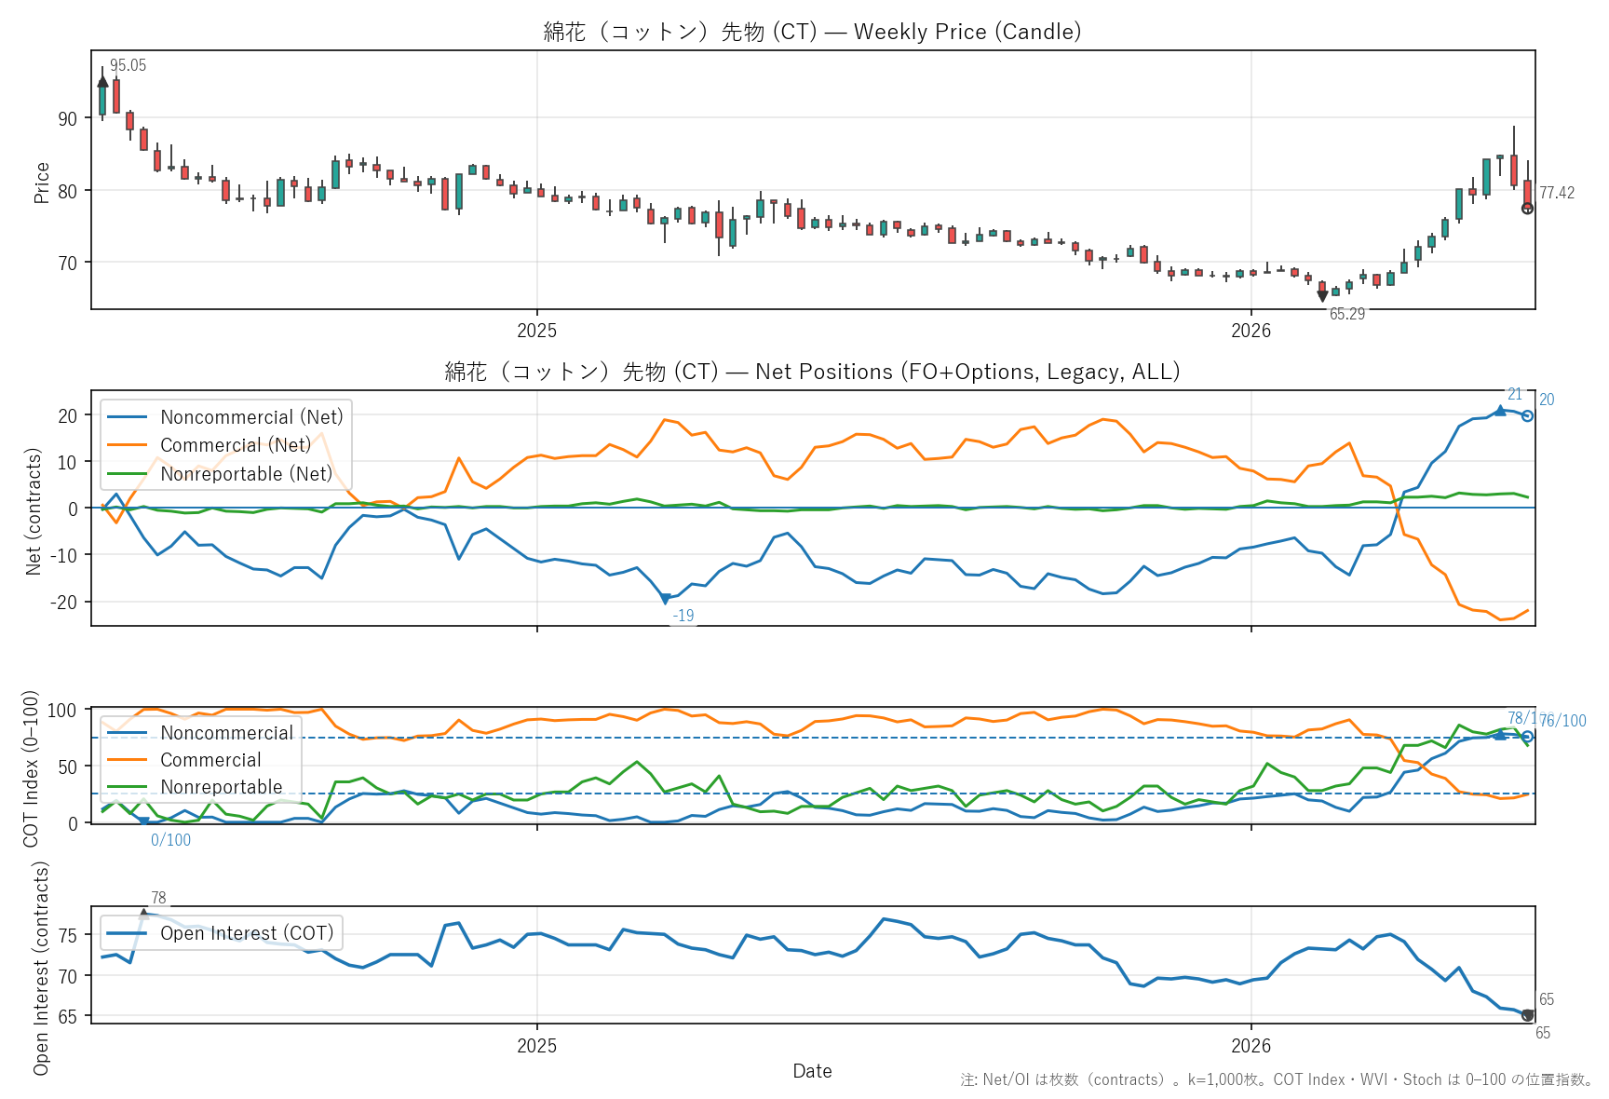Image resolution: width=1609 pixels, height=1099 pixels.
Task: Click the open interest peak marker labeled 78
Action: [143, 914]
